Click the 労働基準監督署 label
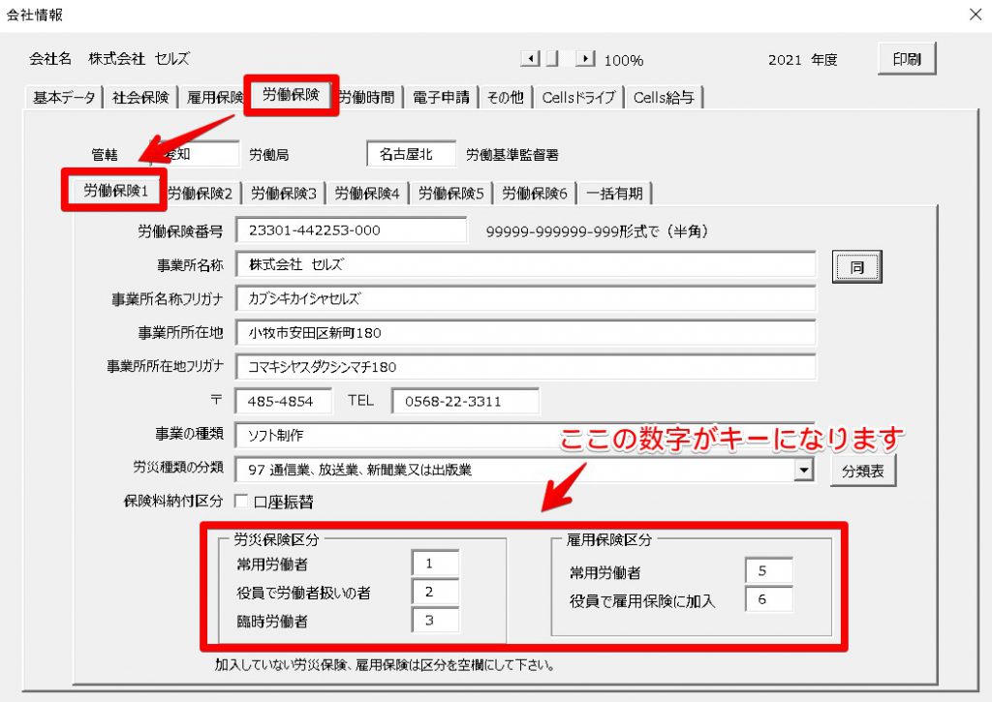This screenshot has width=992, height=702. point(511,155)
